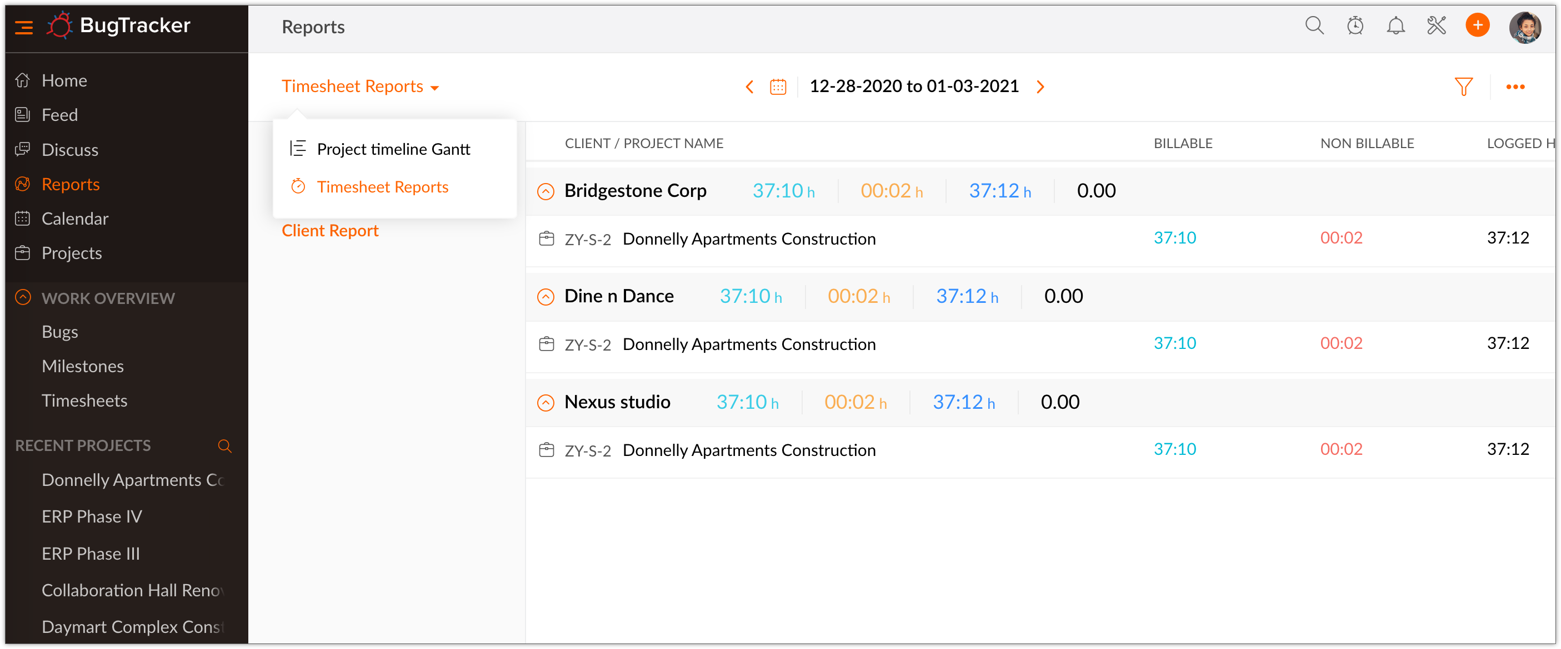This screenshot has height=649, width=1561.
Task: Open notifications bell
Action: click(1395, 26)
